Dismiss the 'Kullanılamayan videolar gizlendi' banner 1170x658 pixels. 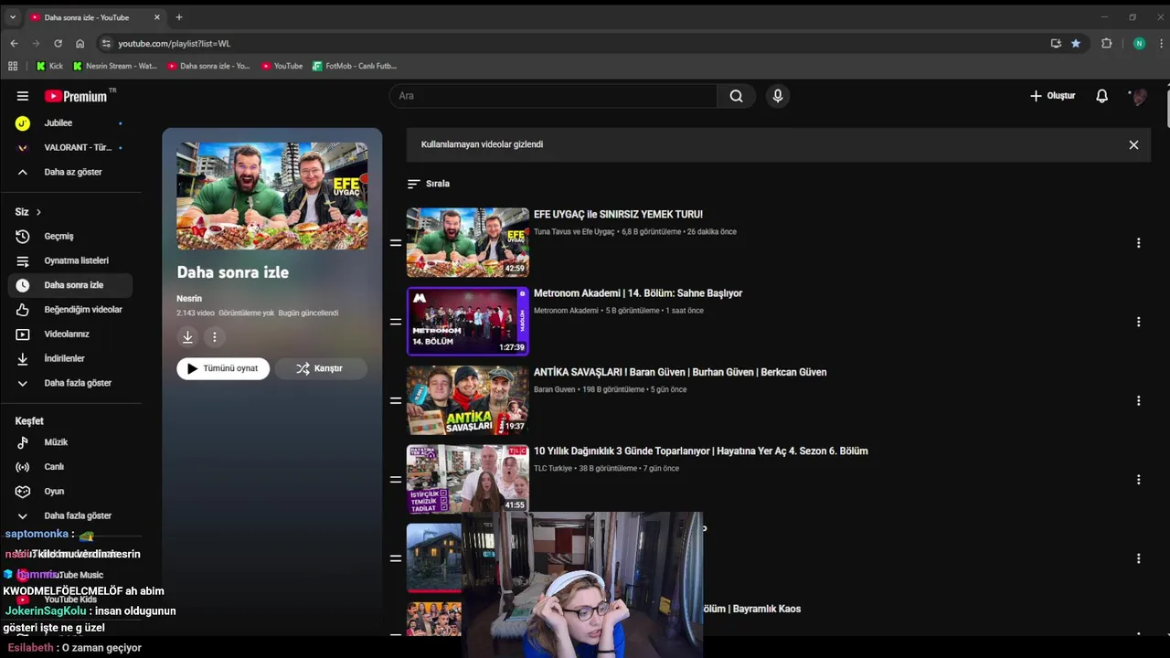pos(1133,144)
